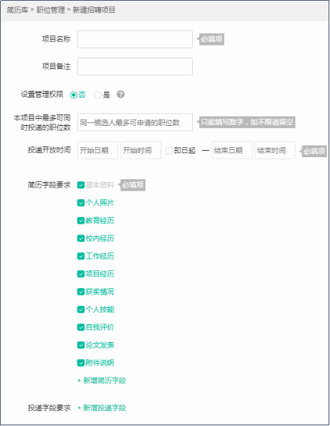The height and width of the screenshot is (426, 330).
Task: Disable the 论文发表 checkbox
Action: [81, 345]
